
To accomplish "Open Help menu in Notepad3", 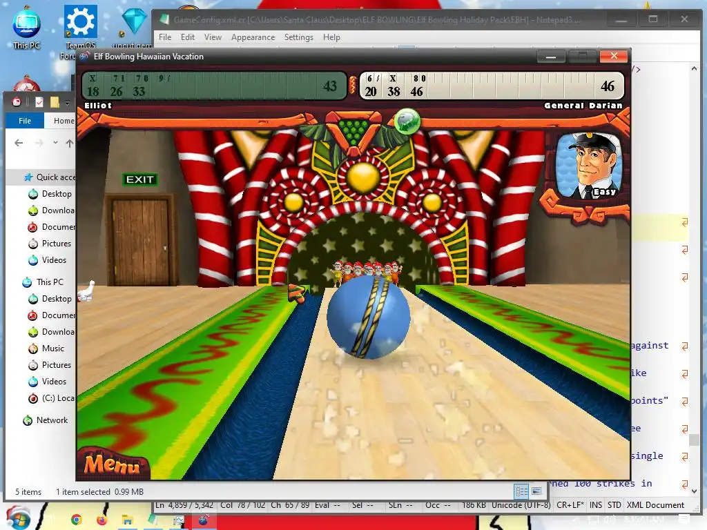I will pyautogui.click(x=331, y=37).
